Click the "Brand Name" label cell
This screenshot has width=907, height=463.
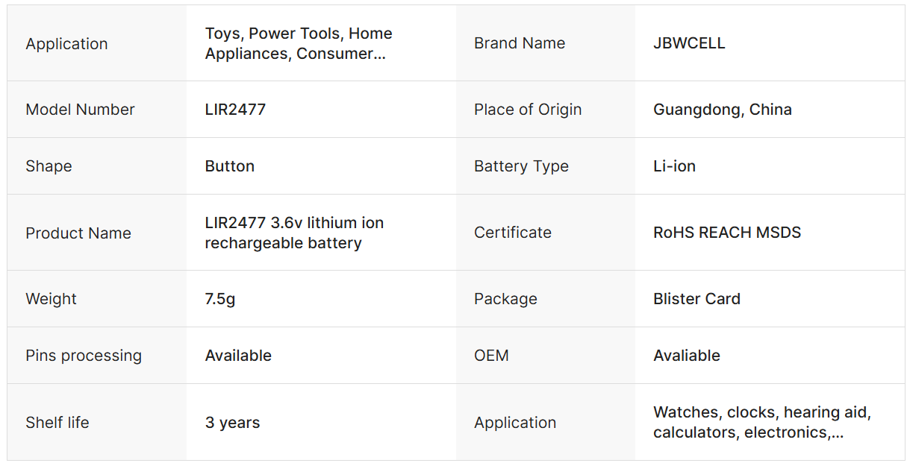[520, 43]
